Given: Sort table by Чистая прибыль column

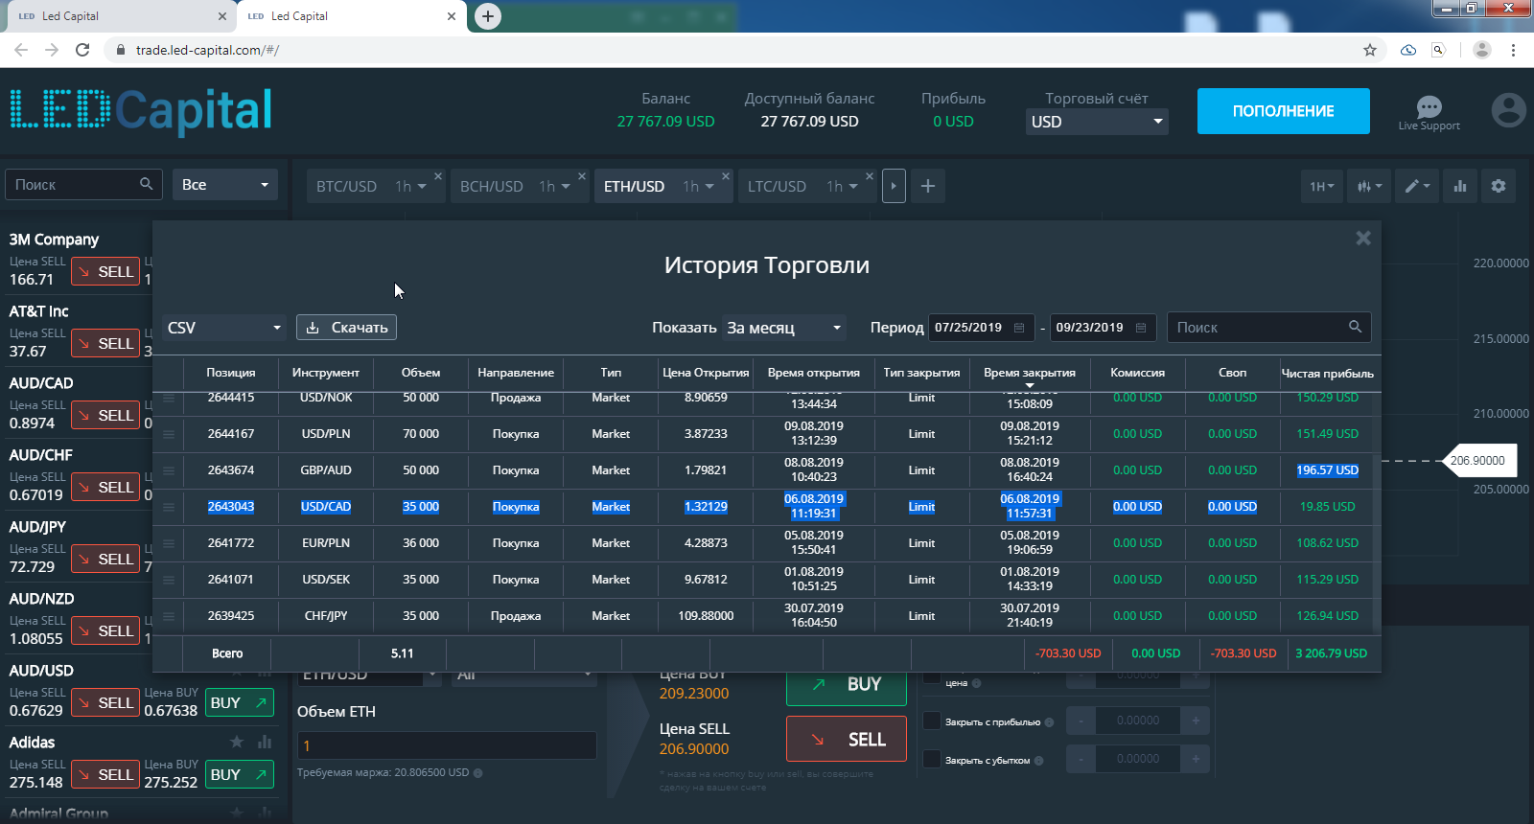Looking at the screenshot, I should 1328,373.
